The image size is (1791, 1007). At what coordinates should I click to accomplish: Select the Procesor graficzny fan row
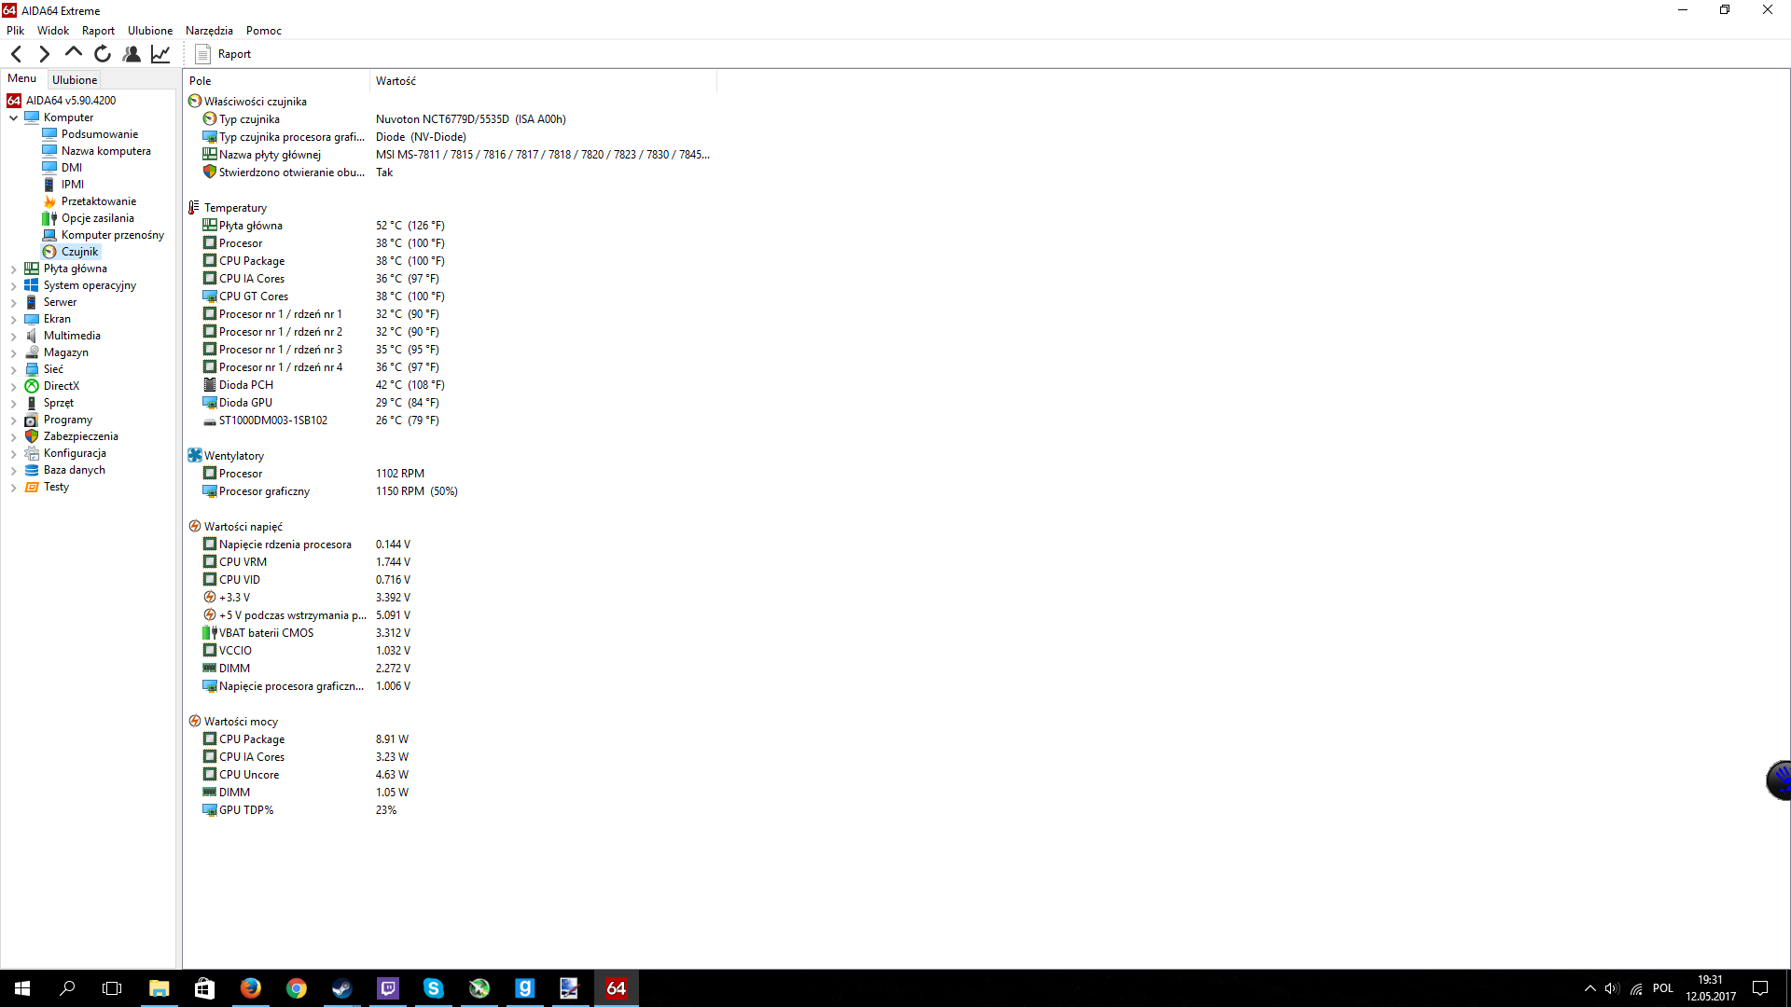tap(330, 491)
